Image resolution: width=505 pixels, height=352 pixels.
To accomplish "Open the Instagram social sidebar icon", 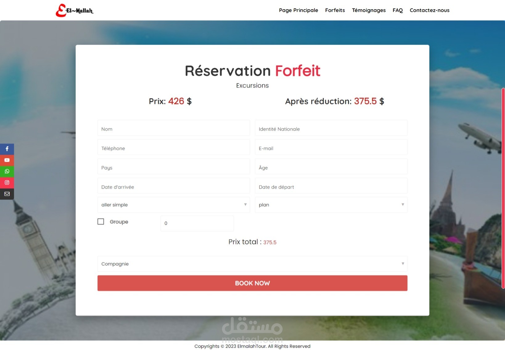I will (x=7, y=183).
